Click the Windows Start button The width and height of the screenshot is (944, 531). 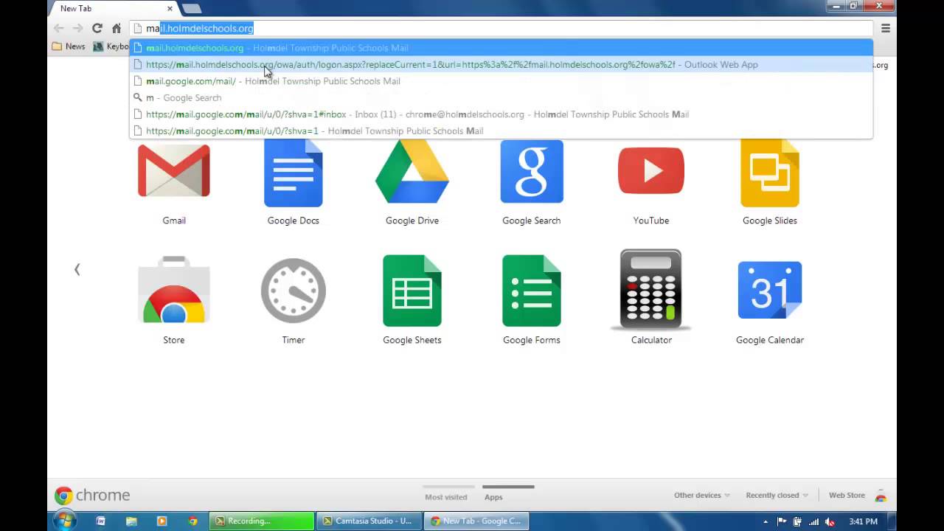coord(65,521)
